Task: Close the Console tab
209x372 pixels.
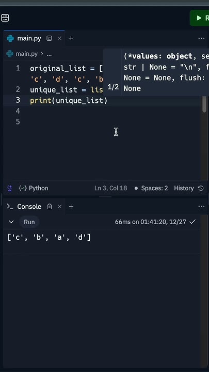Action: point(59,207)
